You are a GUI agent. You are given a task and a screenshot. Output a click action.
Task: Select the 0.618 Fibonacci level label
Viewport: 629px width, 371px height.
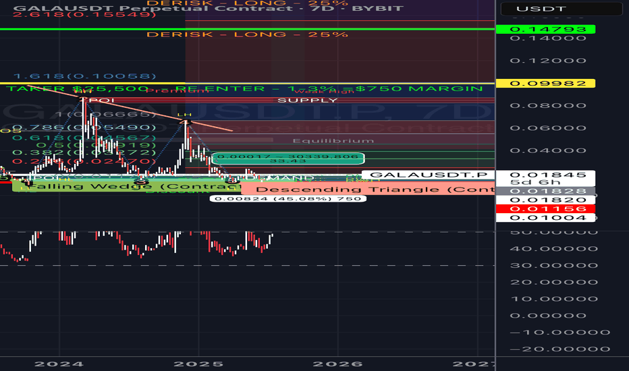tap(84, 138)
